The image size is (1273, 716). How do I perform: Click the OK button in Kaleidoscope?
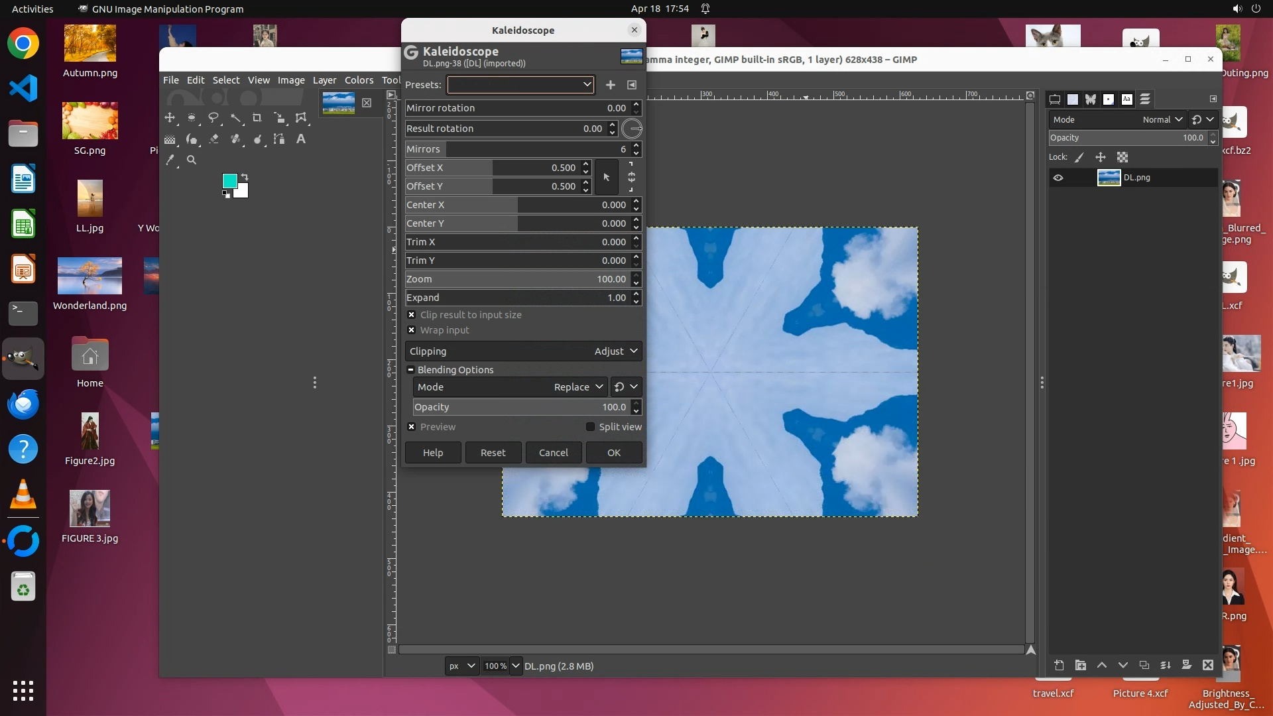pos(614,453)
